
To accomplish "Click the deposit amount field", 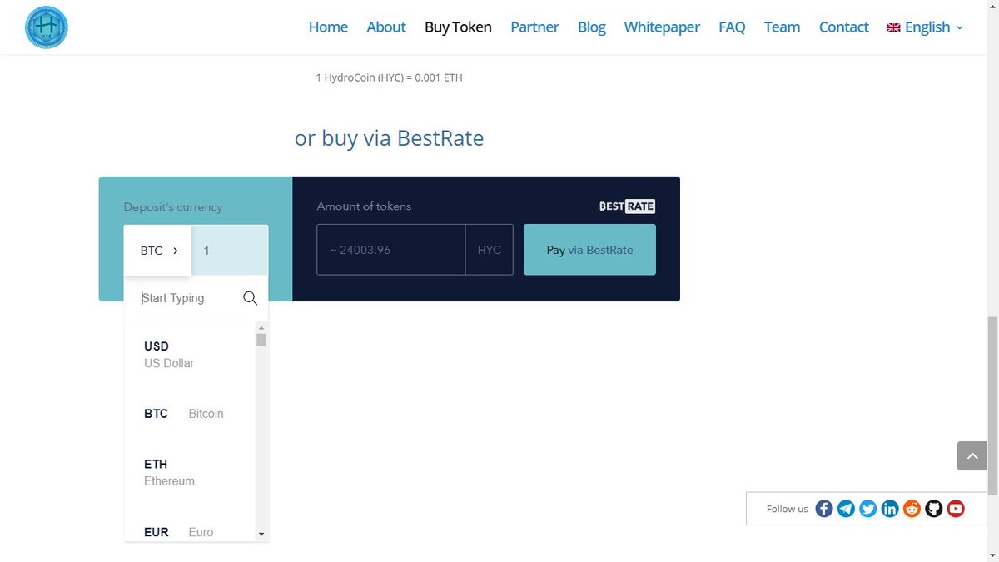I will (x=230, y=250).
